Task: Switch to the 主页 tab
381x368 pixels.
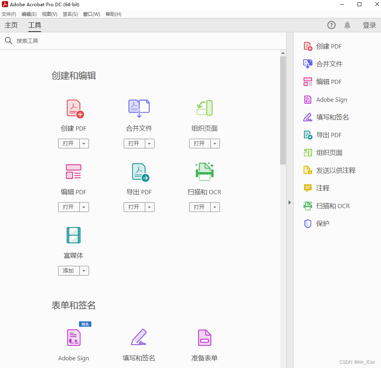Action: pyautogui.click(x=11, y=25)
